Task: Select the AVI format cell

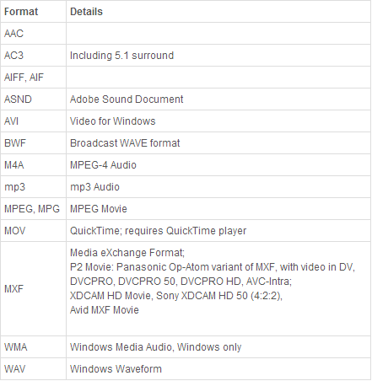Action: click(x=33, y=121)
